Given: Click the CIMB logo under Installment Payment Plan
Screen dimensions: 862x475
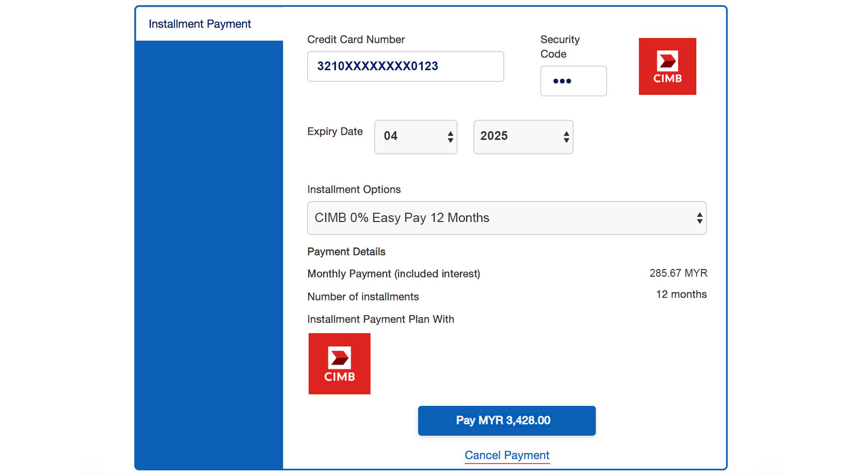Looking at the screenshot, I should point(340,363).
